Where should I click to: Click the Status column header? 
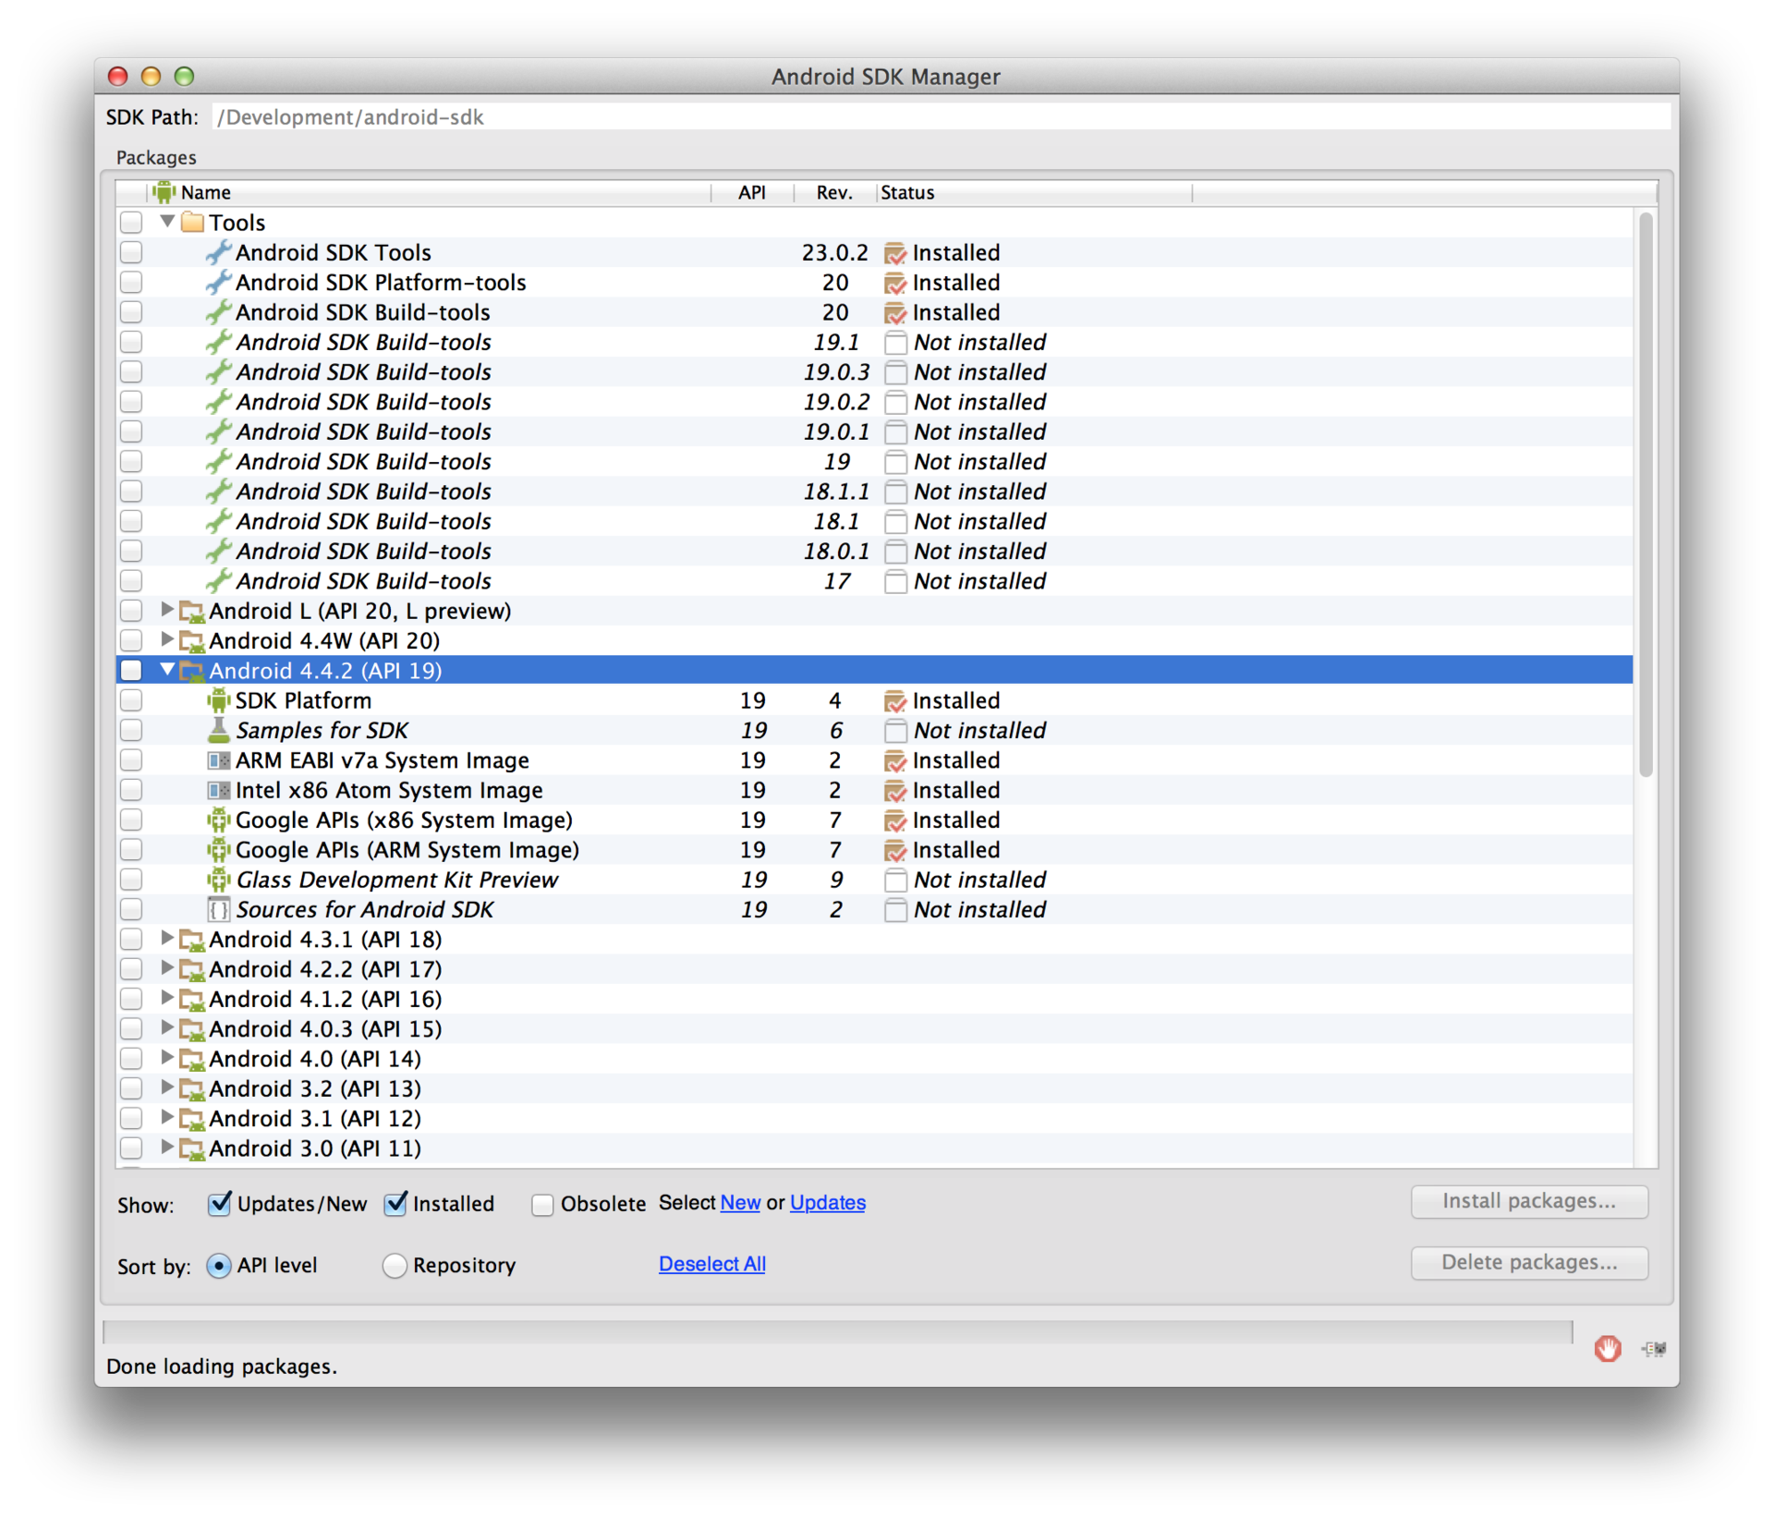coord(906,192)
